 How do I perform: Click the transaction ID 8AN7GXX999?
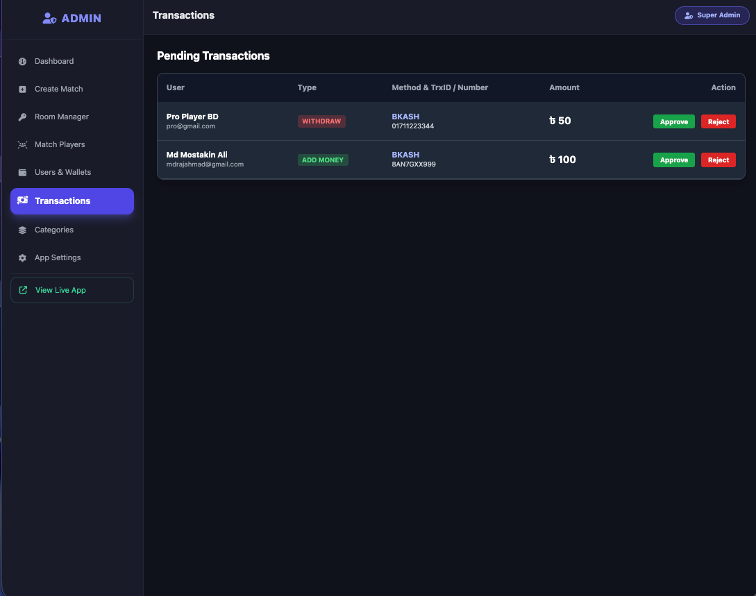point(414,164)
